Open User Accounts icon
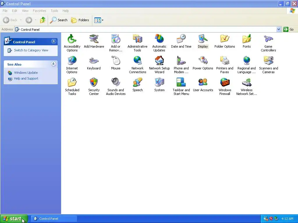The image size is (298, 223). (203, 85)
